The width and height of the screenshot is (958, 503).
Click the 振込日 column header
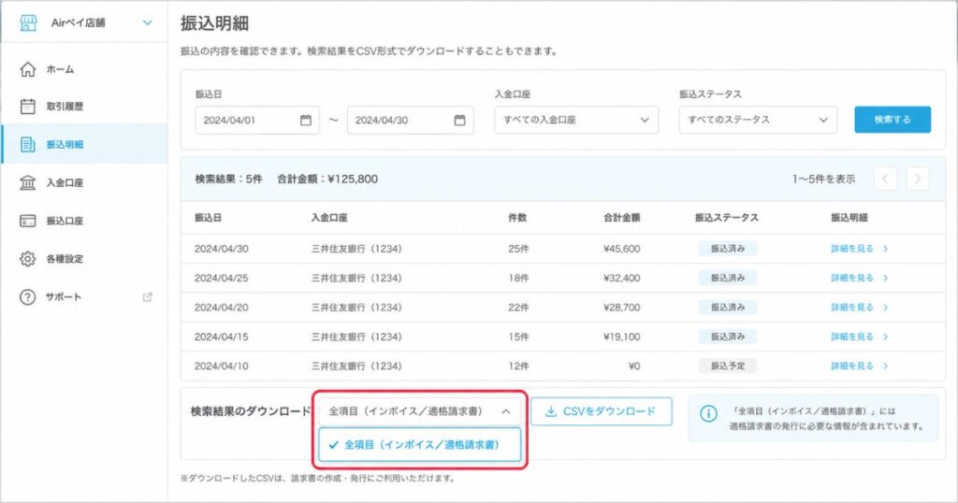point(208,217)
